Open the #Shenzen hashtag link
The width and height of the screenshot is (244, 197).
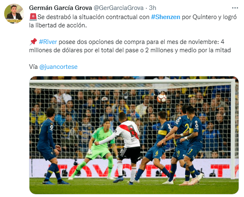pos(166,17)
